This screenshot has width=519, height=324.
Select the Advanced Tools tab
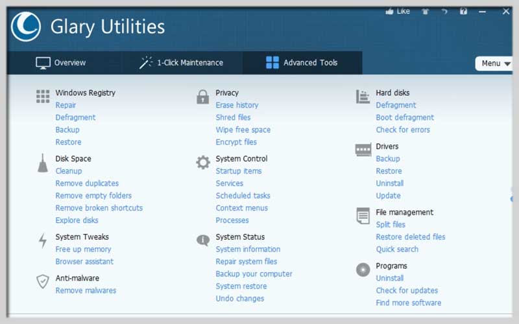click(302, 63)
